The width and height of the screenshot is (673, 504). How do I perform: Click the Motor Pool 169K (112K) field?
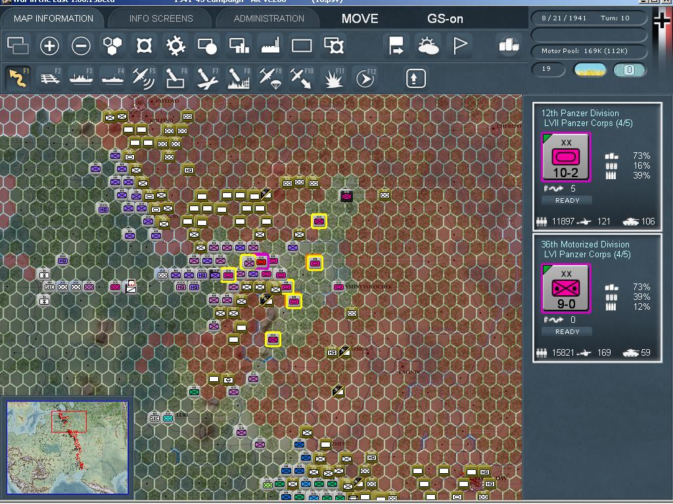point(589,51)
